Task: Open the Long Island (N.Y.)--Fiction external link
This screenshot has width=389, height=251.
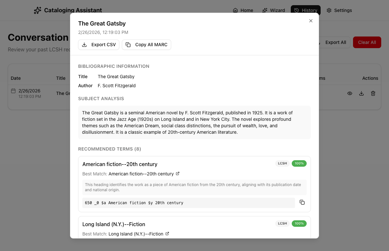Action: (167, 234)
